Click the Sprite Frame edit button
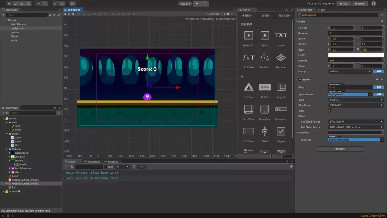387x218 pixels. pyautogui.click(x=379, y=94)
